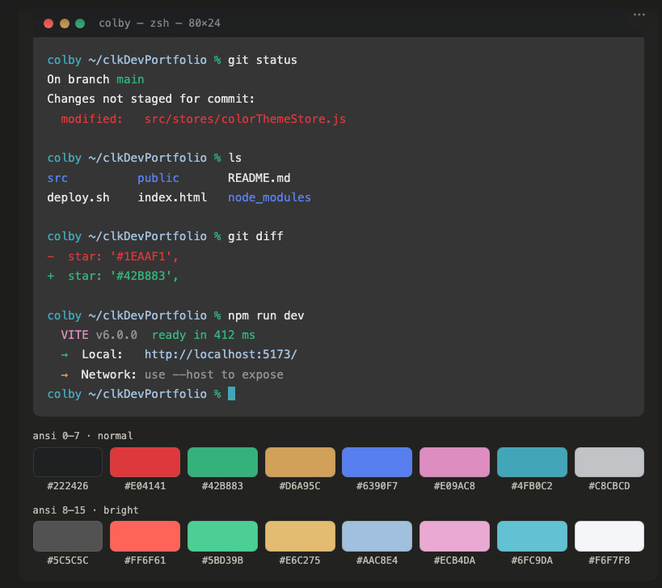Click the '#222426' hex label
Screen dimensions: 662x588
[x=68, y=486]
